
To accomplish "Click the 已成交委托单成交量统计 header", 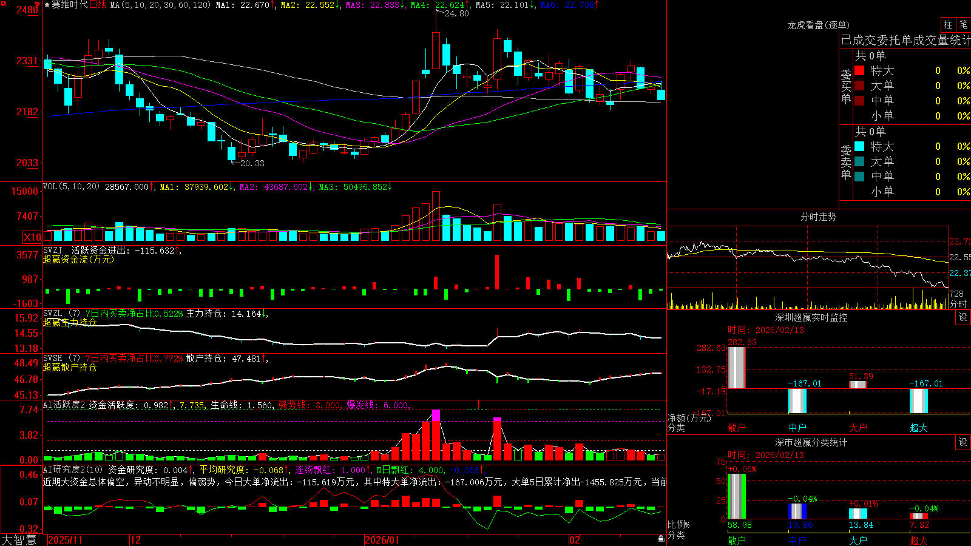I will point(905,40).
